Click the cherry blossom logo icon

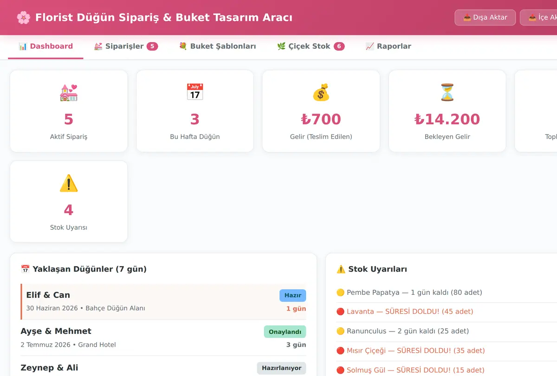[23, 18]
